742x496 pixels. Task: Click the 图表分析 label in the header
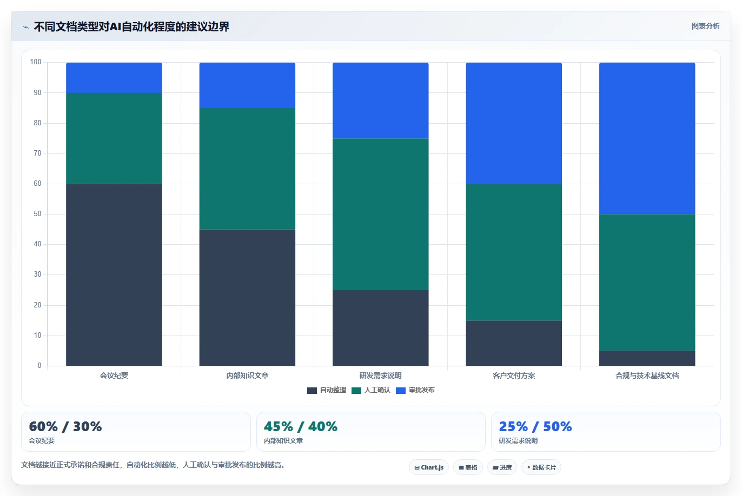pos(705,26)
